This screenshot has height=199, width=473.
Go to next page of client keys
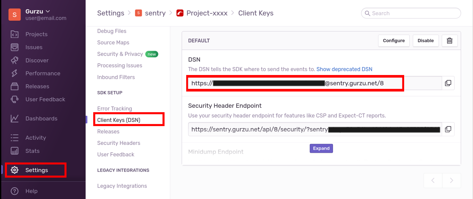451,180
